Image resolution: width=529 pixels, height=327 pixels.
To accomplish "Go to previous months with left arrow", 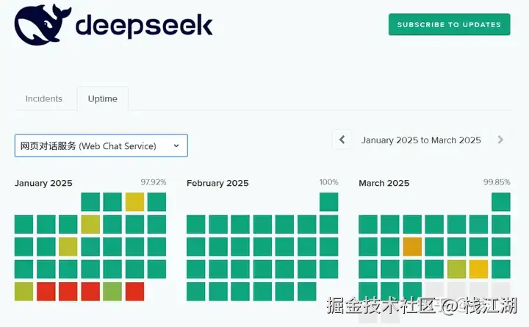I will click(342, 140).
